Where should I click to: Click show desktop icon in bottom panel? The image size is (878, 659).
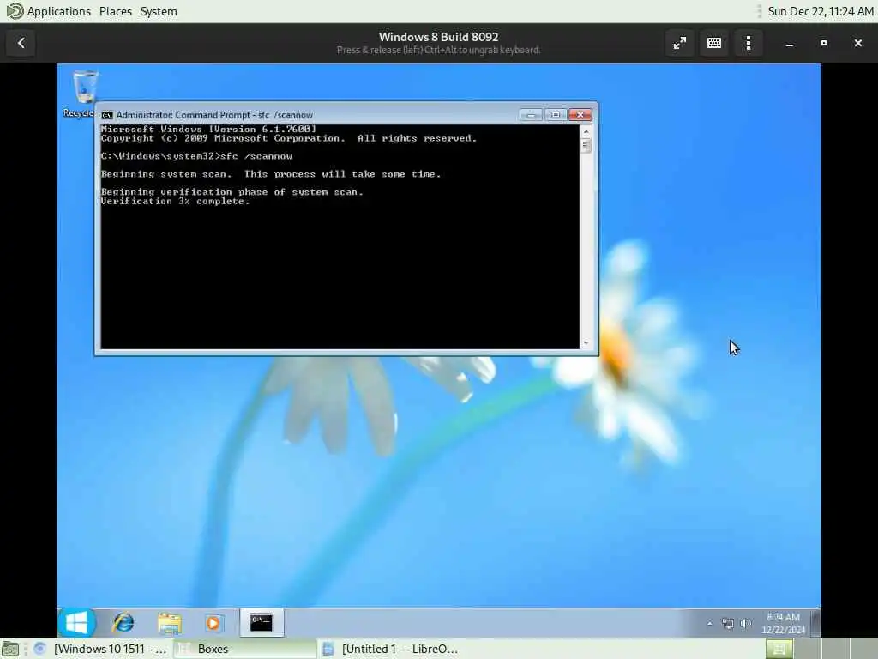point(10,649)
